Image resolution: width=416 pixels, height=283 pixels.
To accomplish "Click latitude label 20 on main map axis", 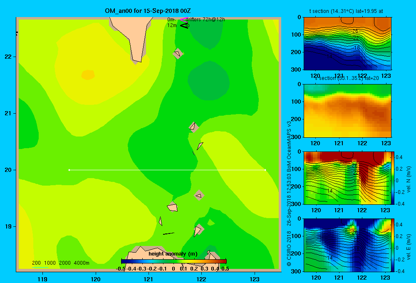I will pyautogui.click(x=8, y=170).
